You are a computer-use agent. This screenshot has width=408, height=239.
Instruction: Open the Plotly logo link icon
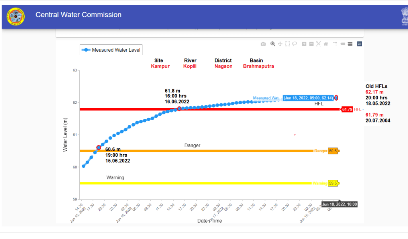pos(359,44)
